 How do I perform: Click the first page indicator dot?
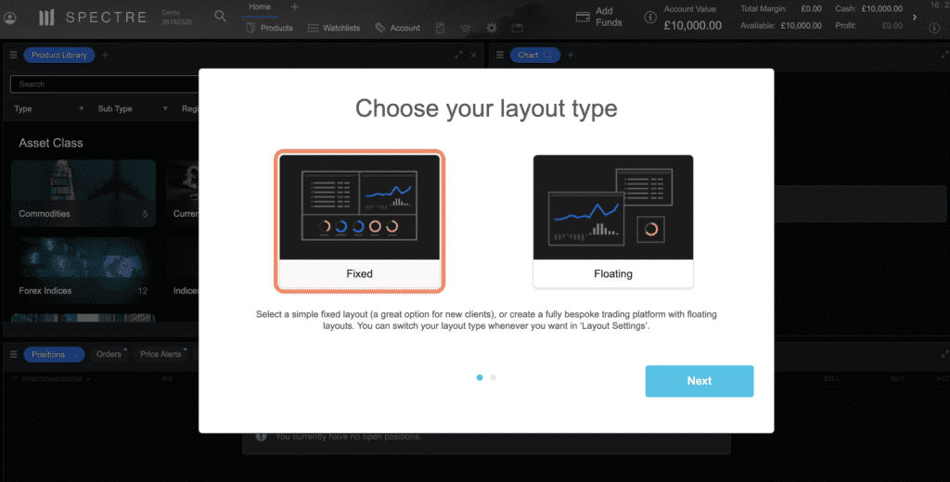click(x=480, y=377)
